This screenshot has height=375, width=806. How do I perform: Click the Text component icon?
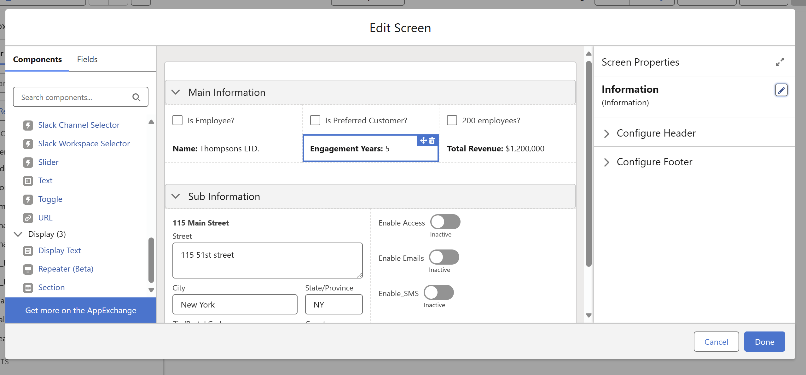coord(28,181)
